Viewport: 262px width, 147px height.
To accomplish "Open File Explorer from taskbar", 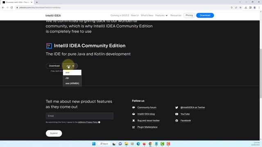I will pyautogui.click(x=126, y=144).
